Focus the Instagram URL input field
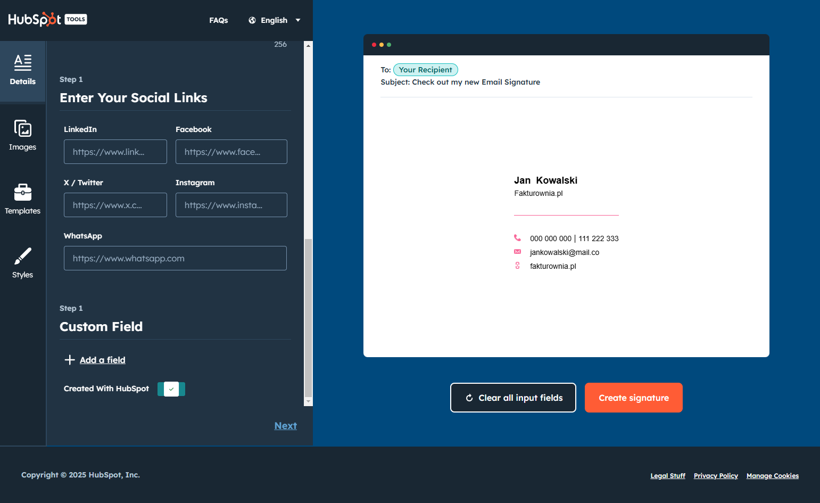This screenshot has height=503, width=820. click(x=231, y=205)
